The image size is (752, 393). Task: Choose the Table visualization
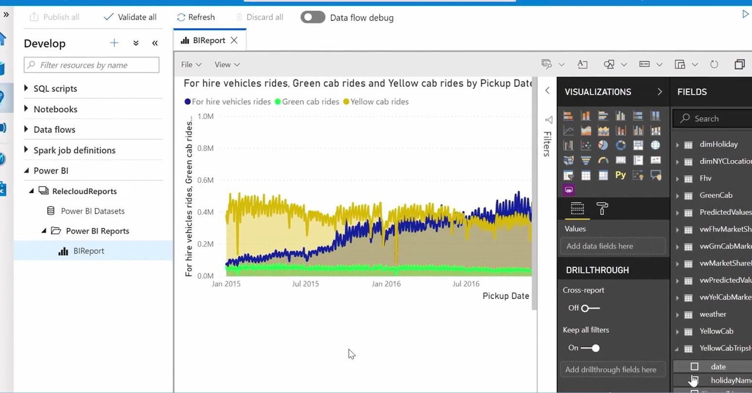586,175
